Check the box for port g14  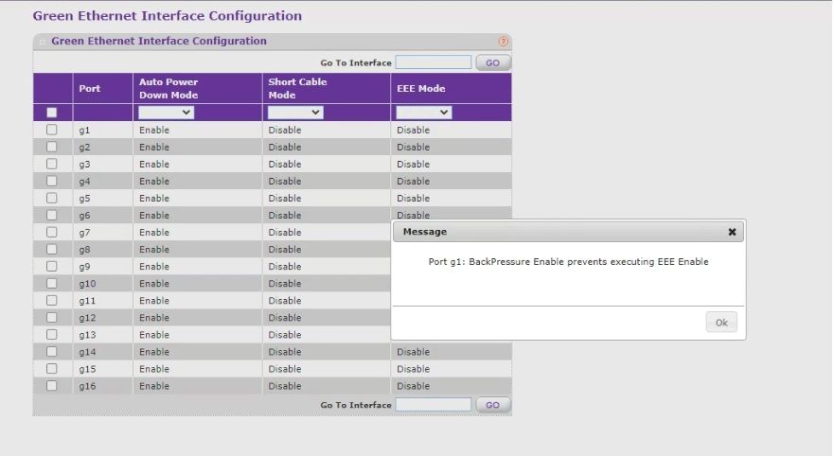(x=52, y=351)
